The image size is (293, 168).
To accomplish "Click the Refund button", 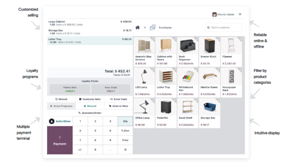I will tap(61, 99).
